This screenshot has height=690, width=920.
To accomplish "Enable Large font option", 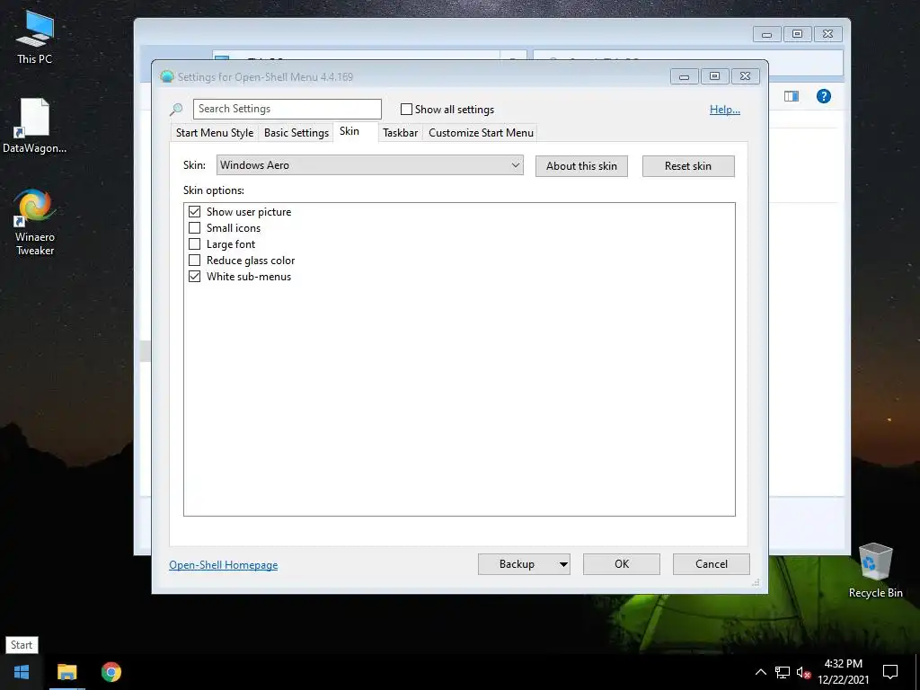I will 194,243.
